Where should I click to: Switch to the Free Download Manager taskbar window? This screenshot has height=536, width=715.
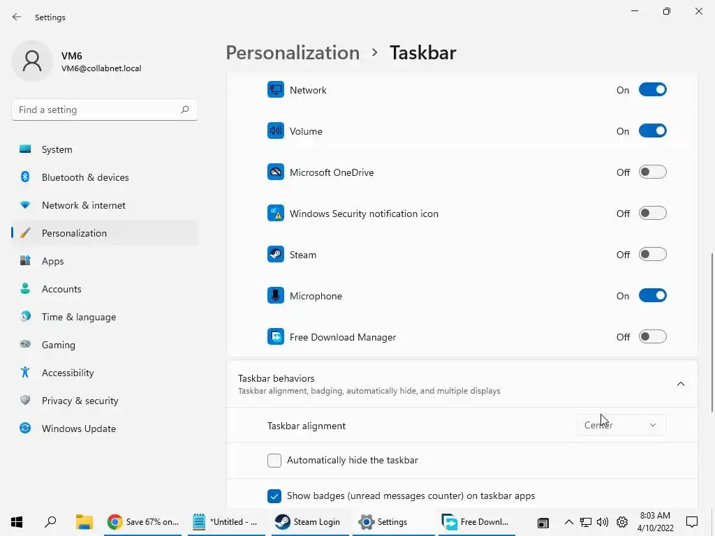[476, 522]
